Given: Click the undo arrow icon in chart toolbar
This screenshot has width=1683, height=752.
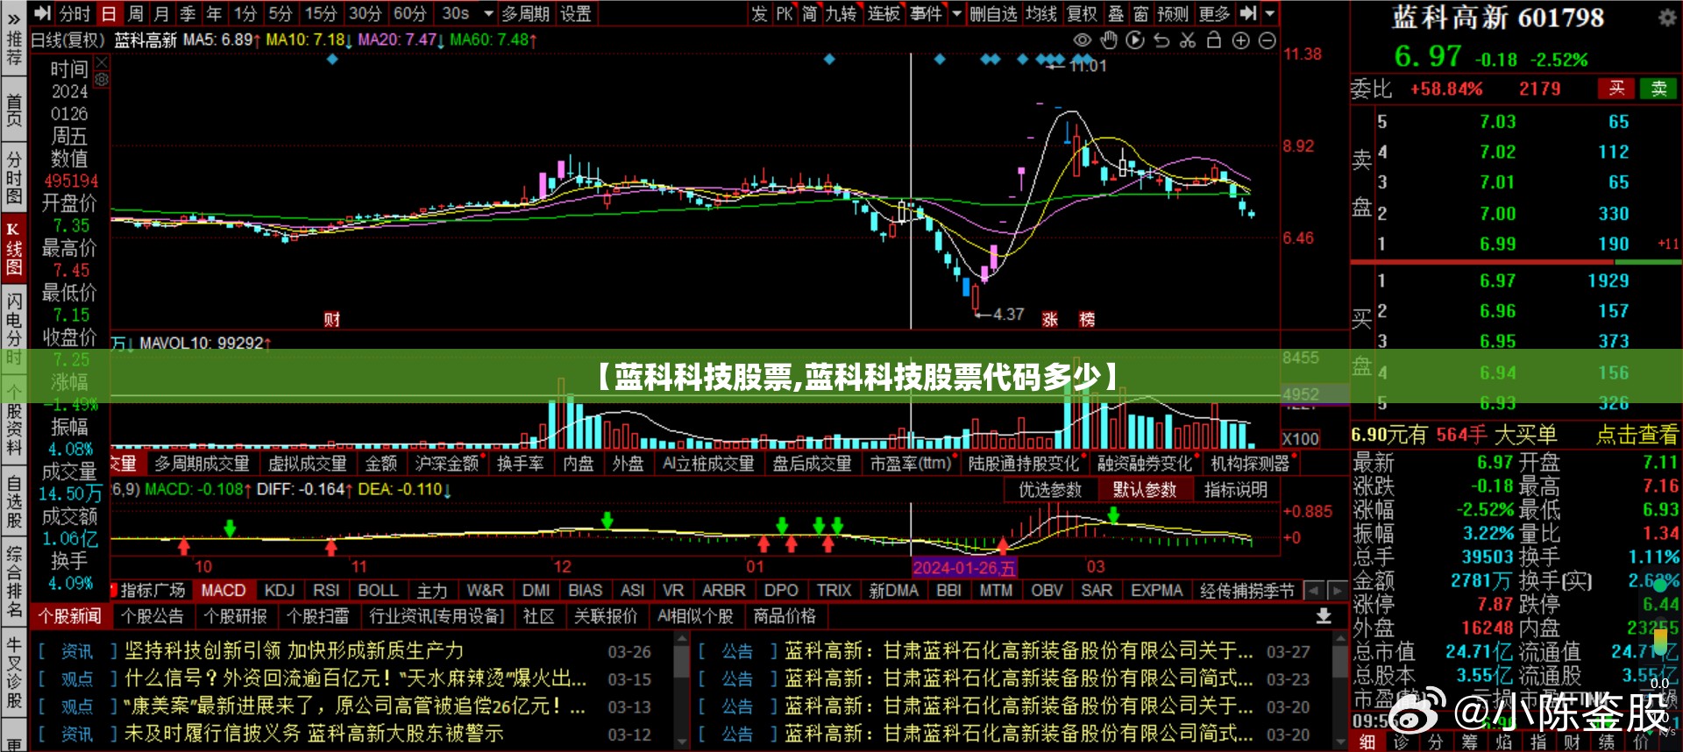Looking at the screenshot, I should pos(1161,40).
